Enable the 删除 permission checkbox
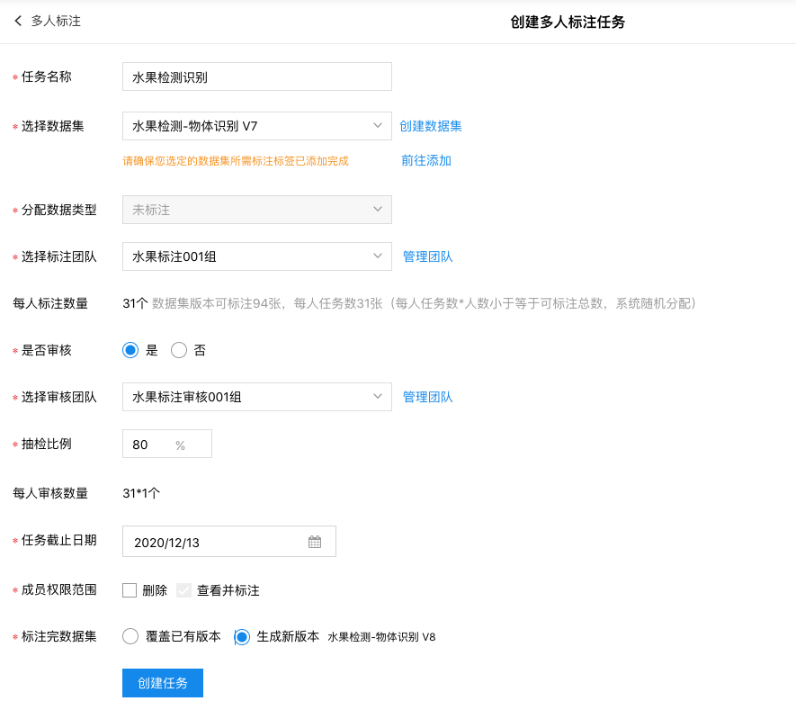796x710 pixels. click(x=130, y=590)
